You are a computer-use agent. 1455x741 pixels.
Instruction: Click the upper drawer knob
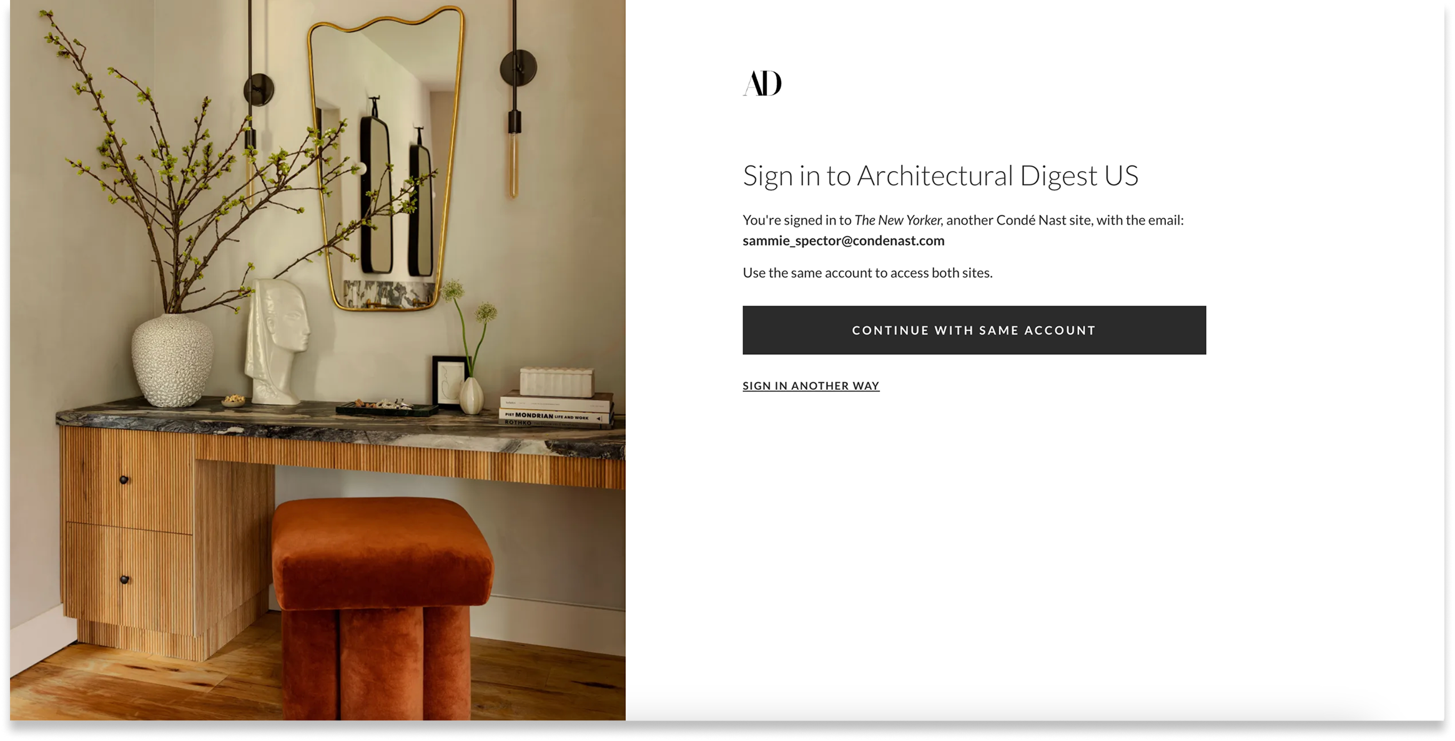[124, 479]
